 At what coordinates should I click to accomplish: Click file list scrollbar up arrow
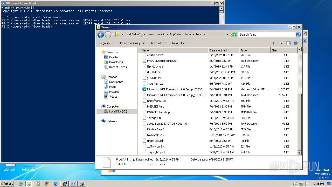click(299, 49)
